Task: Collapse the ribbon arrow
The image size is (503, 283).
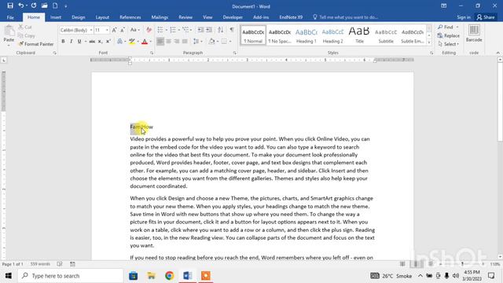Action: click(x=497, y=53)
